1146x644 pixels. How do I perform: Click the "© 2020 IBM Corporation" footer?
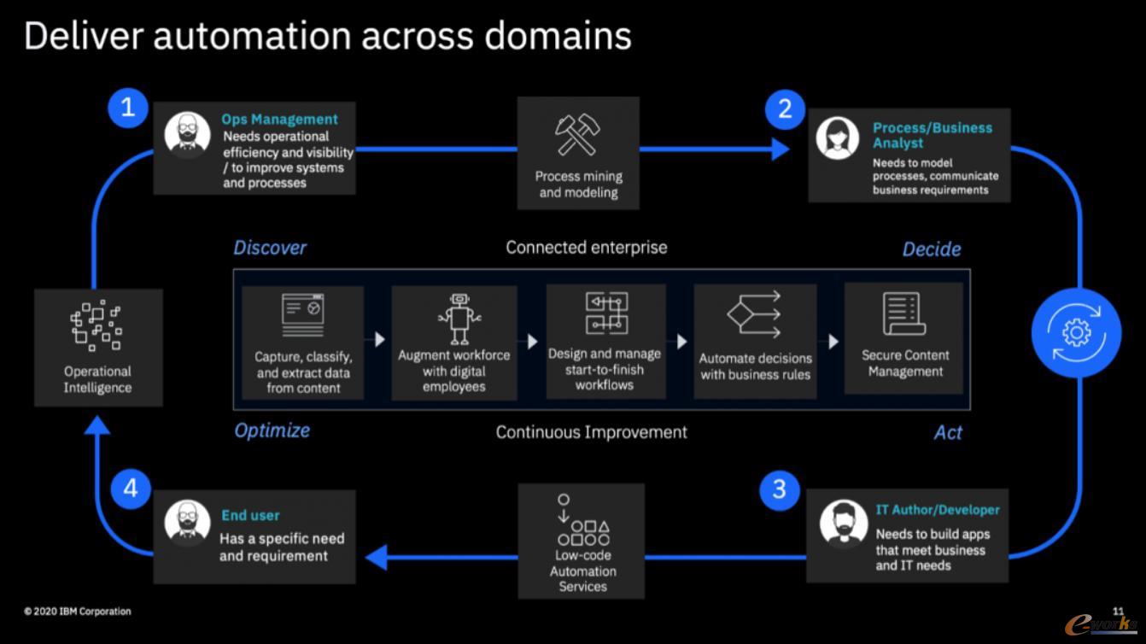pyautogui.click(x=78, y=611)
